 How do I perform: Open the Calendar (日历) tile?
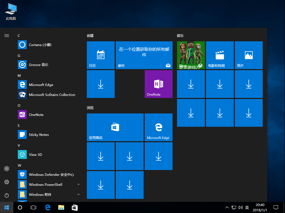101,55
